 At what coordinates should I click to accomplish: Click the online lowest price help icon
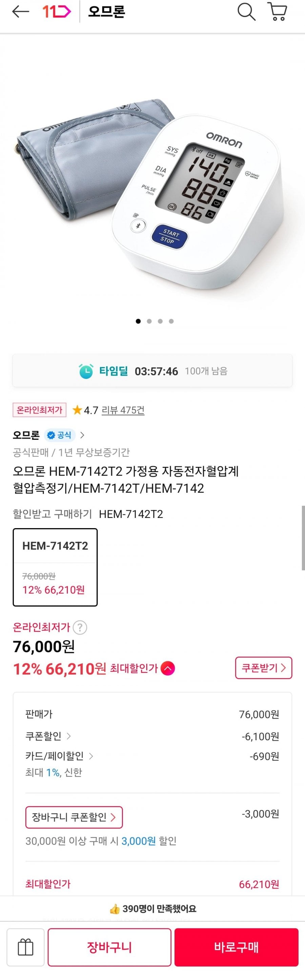coord(80,627)
